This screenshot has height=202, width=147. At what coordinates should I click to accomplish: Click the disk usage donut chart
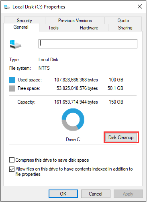coord(73,120)
